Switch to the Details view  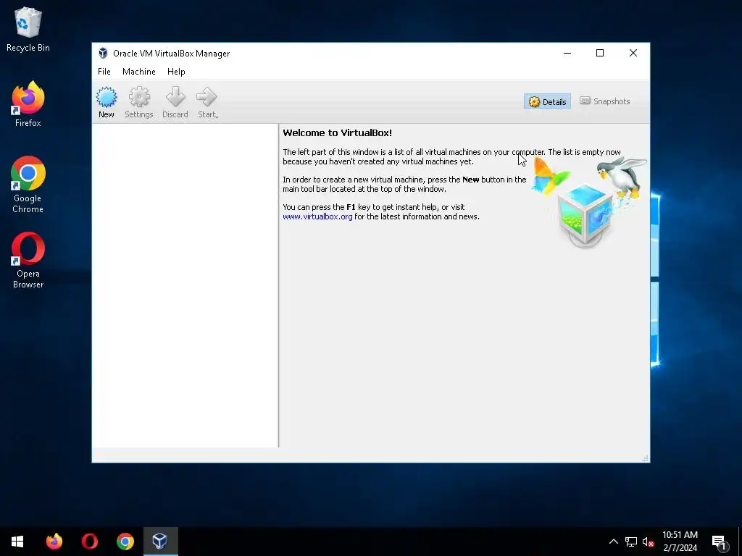pyautogui.click(x=547, y=101)
